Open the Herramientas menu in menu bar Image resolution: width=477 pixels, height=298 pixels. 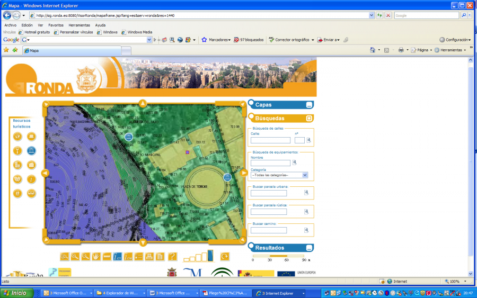[79, 25]
